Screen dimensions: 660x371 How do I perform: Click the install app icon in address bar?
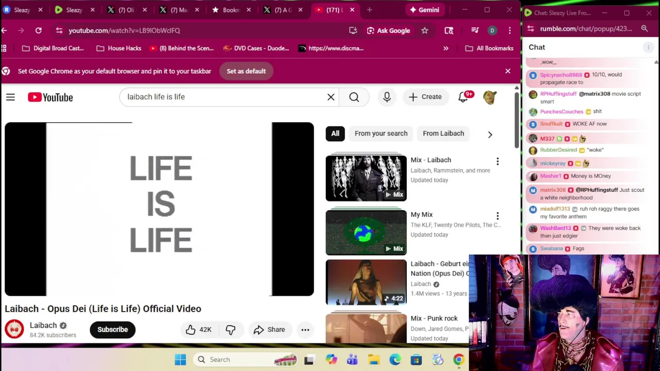[x=353, y=30]
